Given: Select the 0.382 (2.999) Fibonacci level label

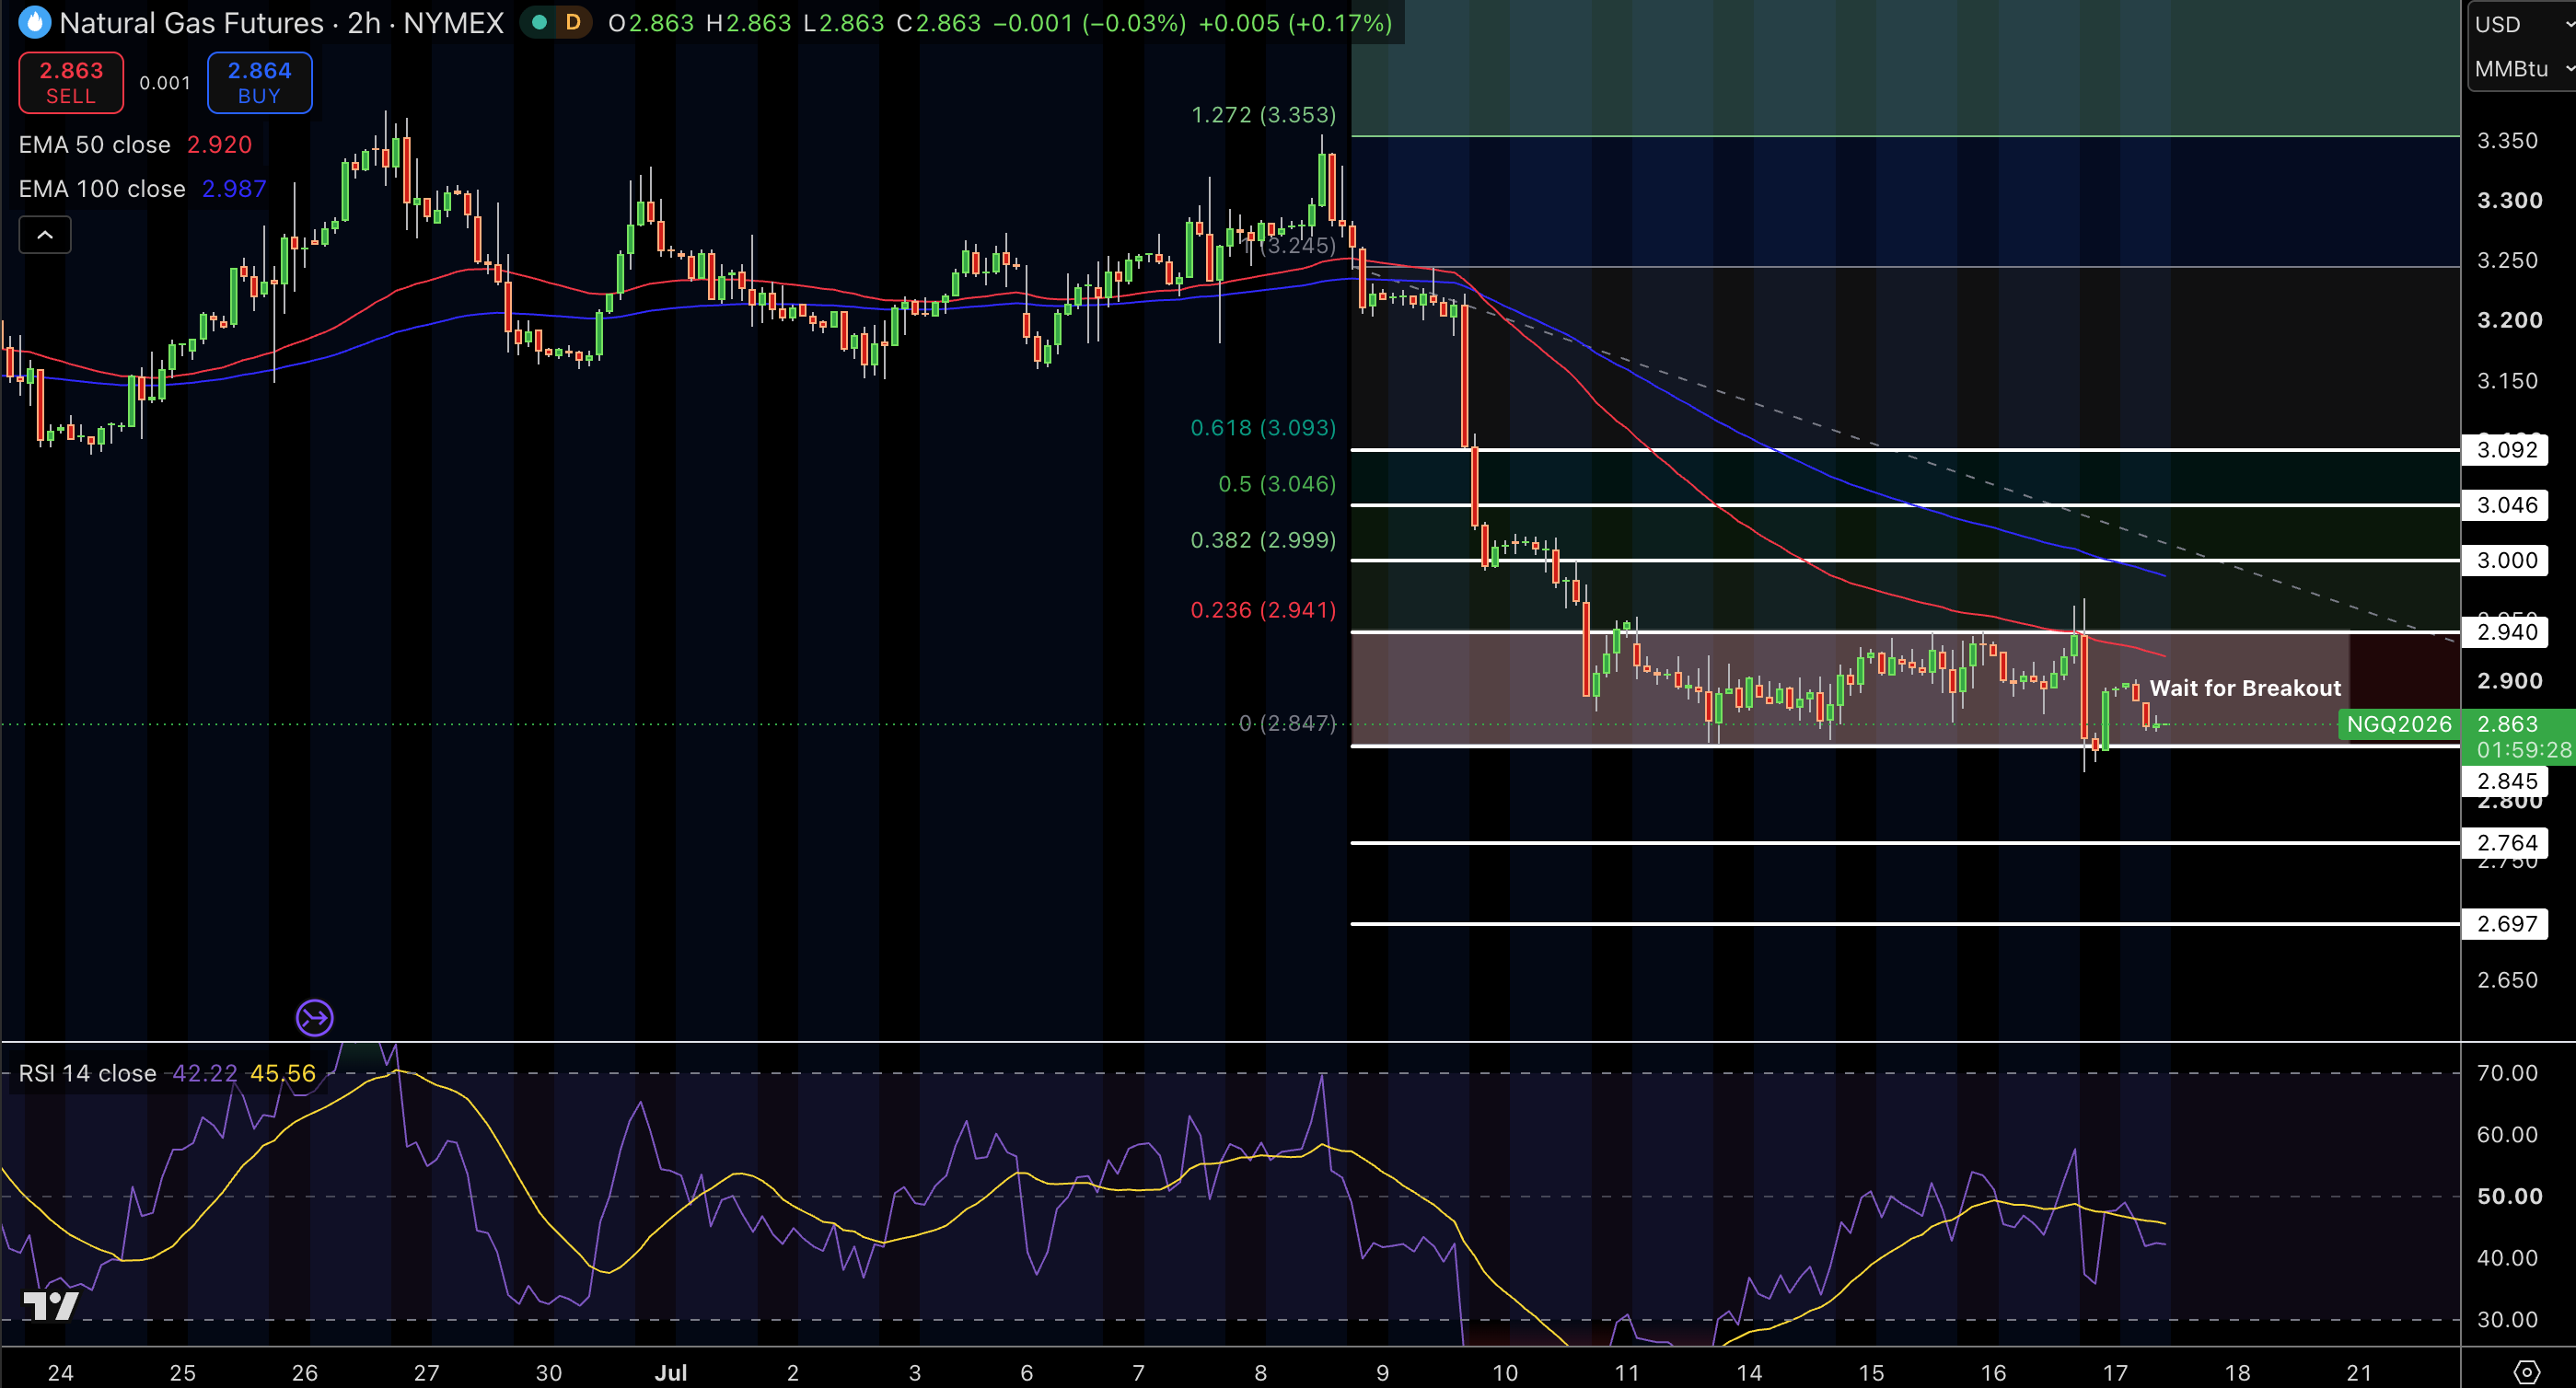Looking at the screenshot, I should coord(1263,540).
